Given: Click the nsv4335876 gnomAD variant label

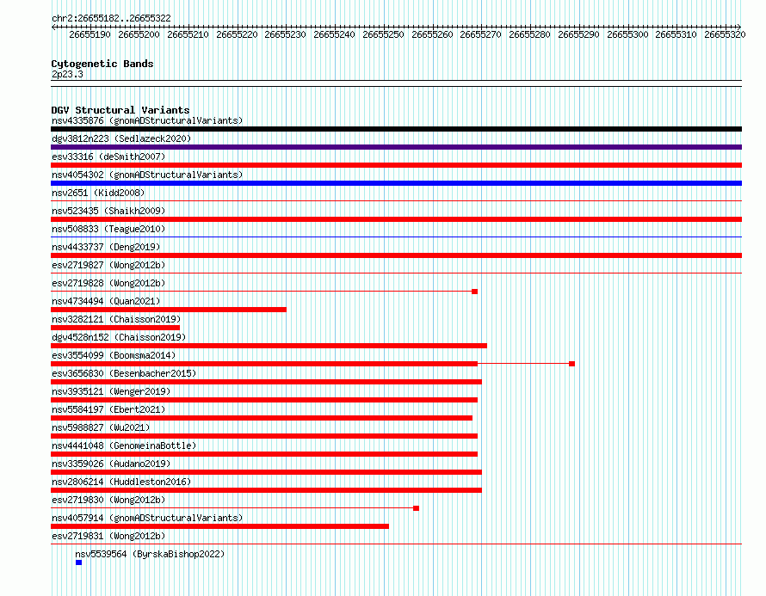Looking at the screenshot, I should [x=147, y=120].
